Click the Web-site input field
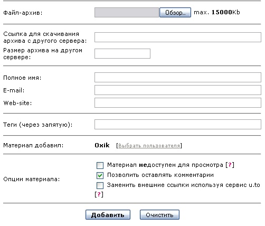The height and width of the screenshot is (226, 265). (x=178, y=102)
